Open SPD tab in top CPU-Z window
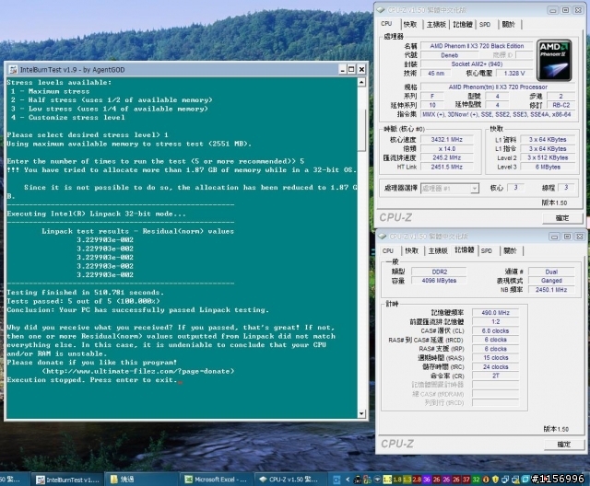Viewport: 590px width, 486px height. click(x=485, y=25)
